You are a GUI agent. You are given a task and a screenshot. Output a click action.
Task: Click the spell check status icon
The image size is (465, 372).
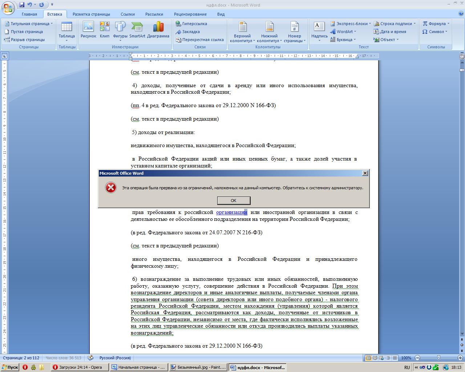90,358
